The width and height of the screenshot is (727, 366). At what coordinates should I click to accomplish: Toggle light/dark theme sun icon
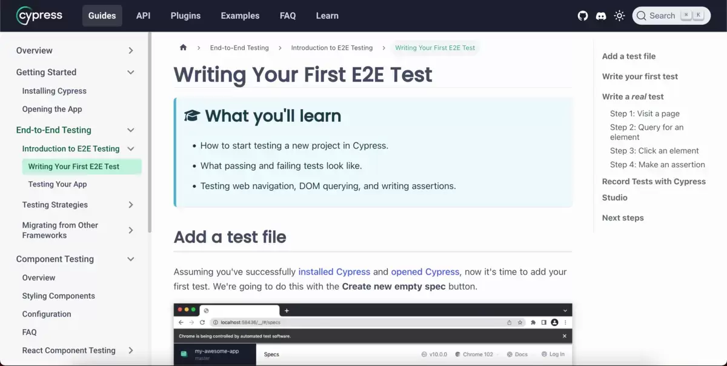pos(619,16)
